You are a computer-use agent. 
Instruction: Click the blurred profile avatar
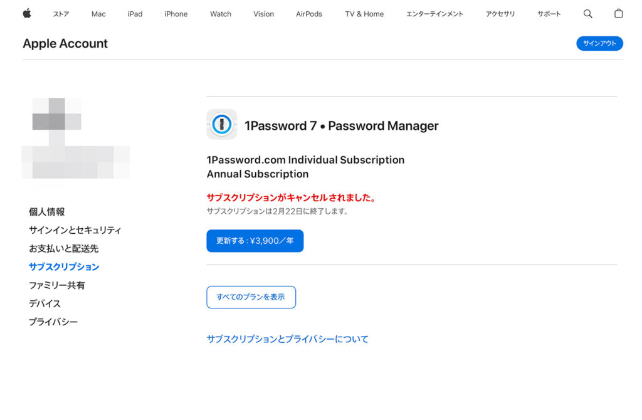[56, 114]
